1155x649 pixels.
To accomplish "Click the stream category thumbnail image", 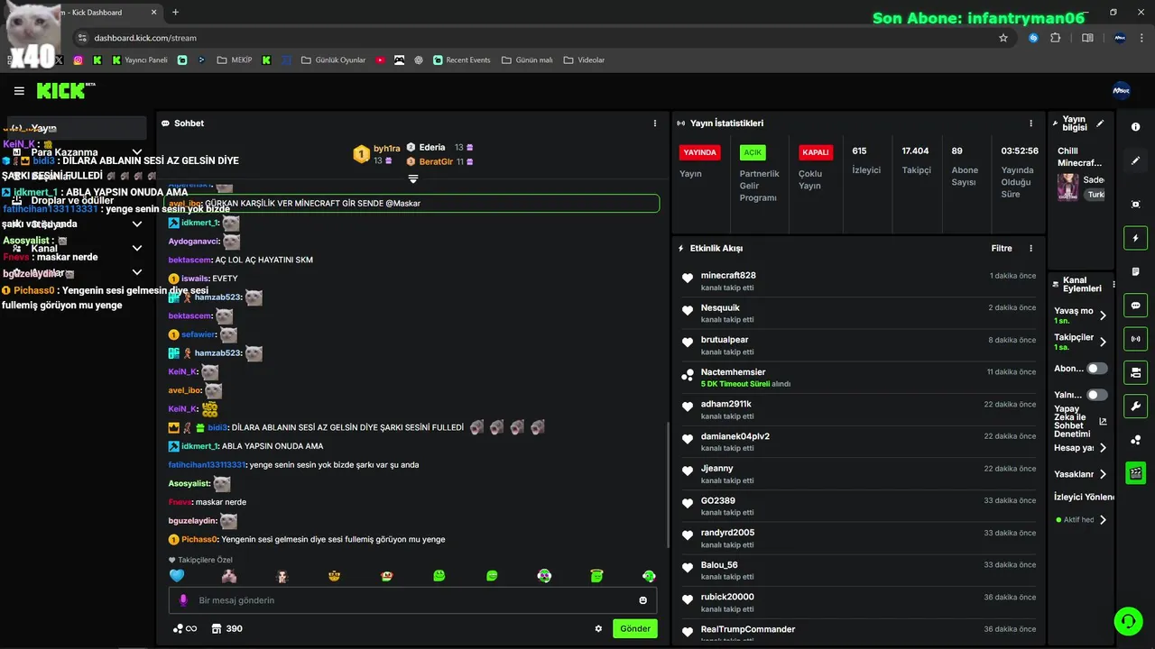I will pos(1067,187).
